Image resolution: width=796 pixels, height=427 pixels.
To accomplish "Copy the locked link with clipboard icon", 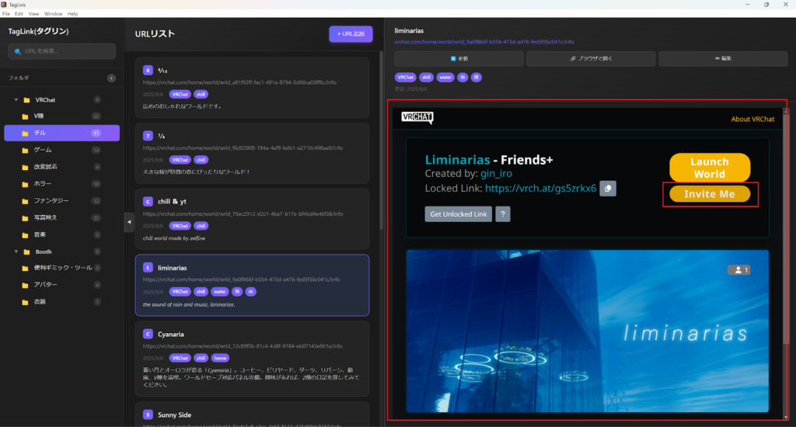I will click(x=608, y=188).
